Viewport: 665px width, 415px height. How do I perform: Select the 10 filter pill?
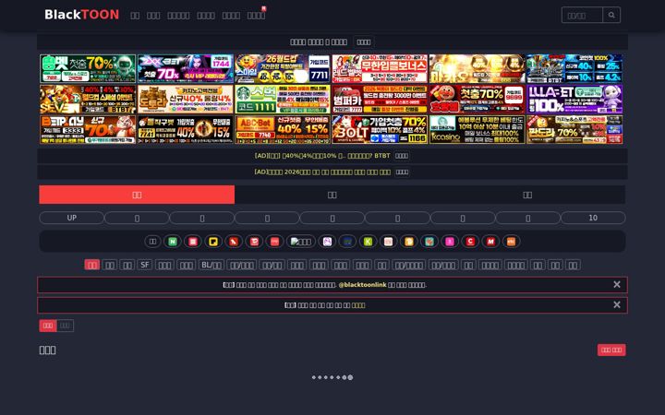click(x=593, y=218)
